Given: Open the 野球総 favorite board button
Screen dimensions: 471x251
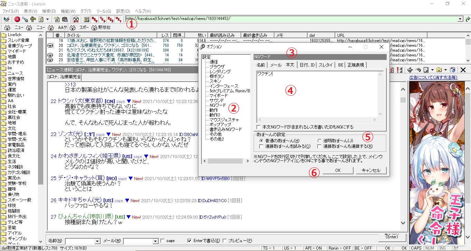Looking at the screenshot, I should [101, 27].
